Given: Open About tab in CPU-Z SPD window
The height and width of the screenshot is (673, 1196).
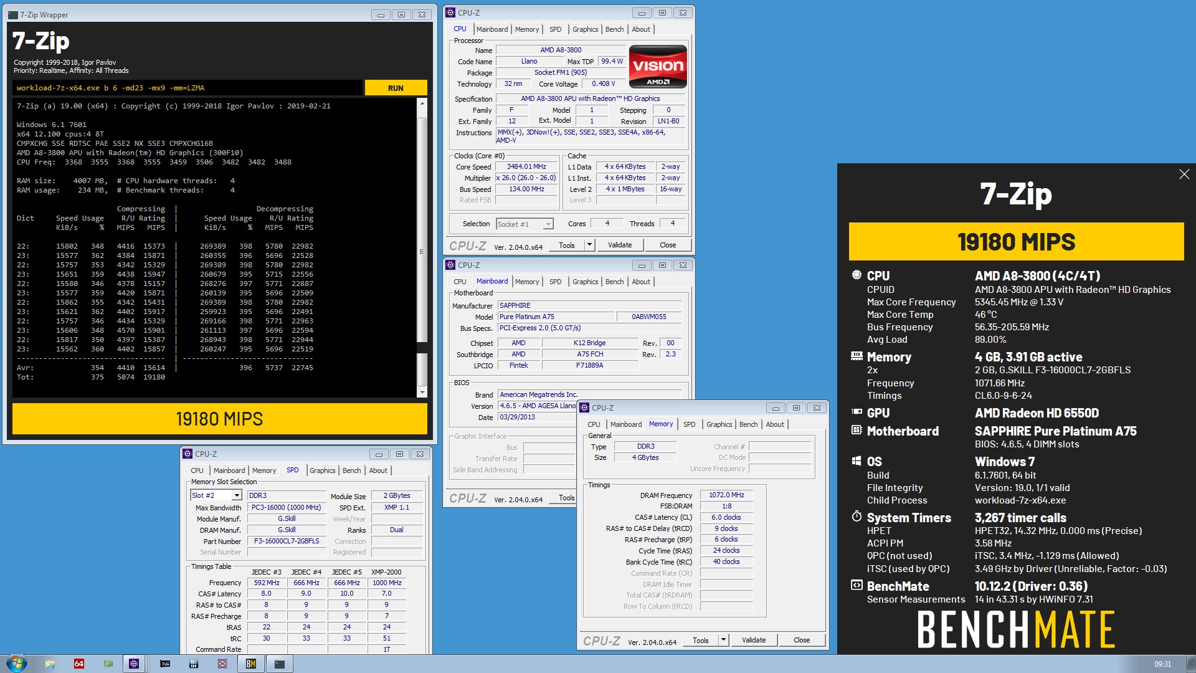Looking at the screenshot, I should 378,470.
